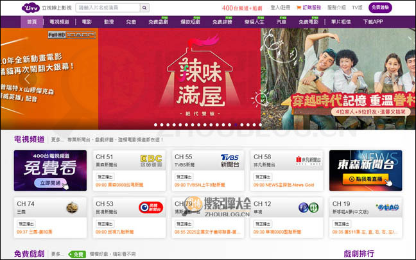Click the 09:35 第511集 program link

365,232
